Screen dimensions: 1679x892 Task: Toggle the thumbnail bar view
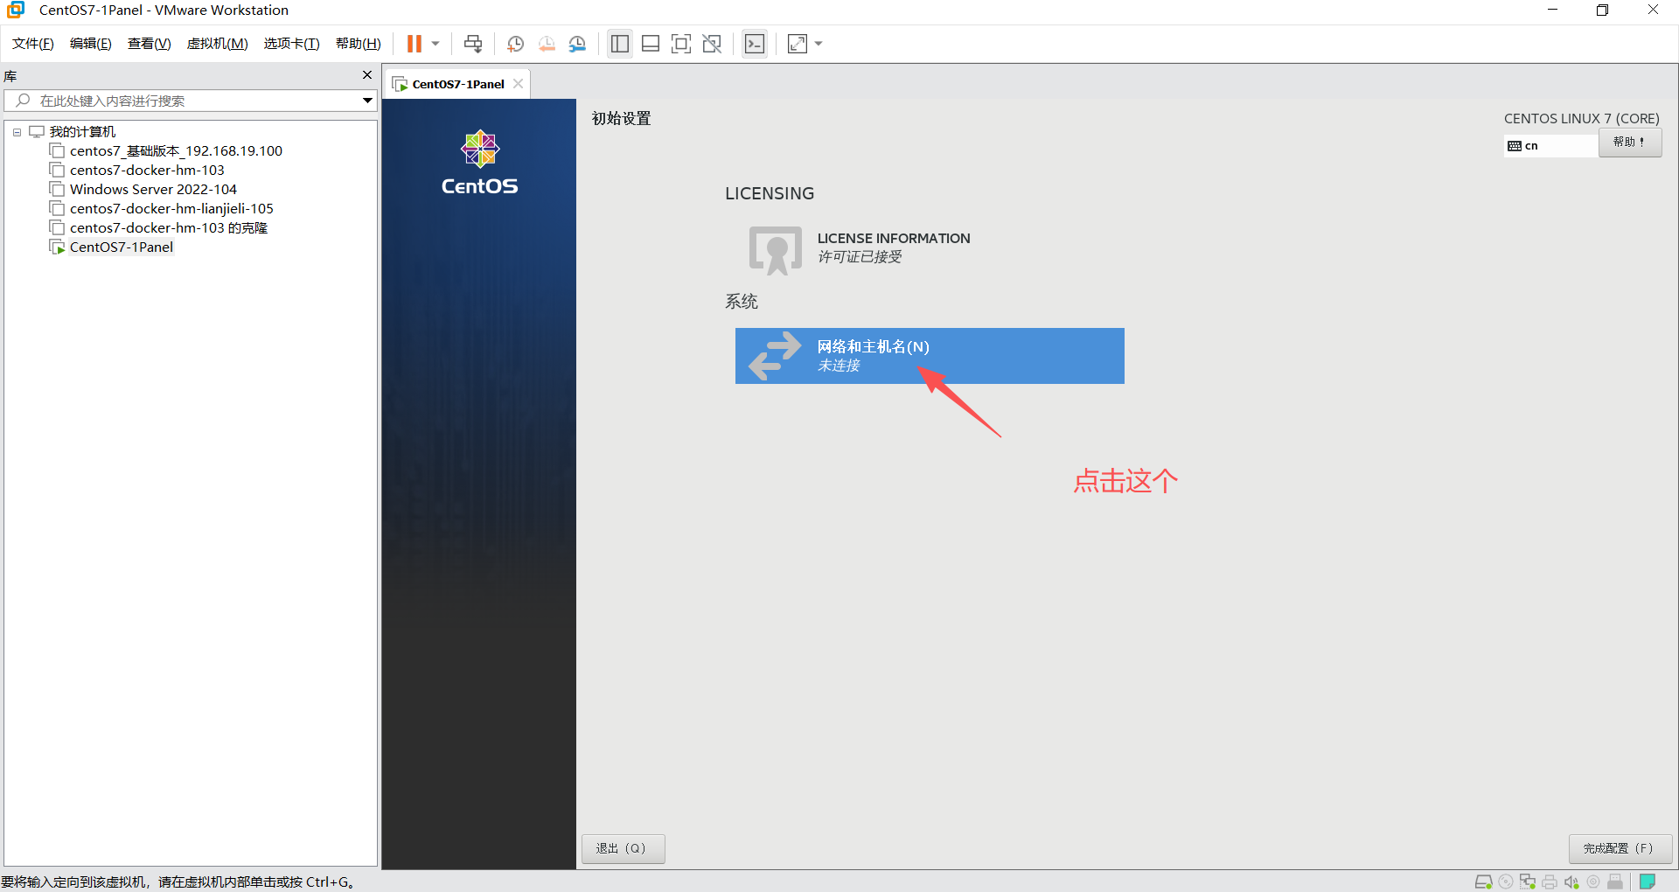(x=651, y=44)
